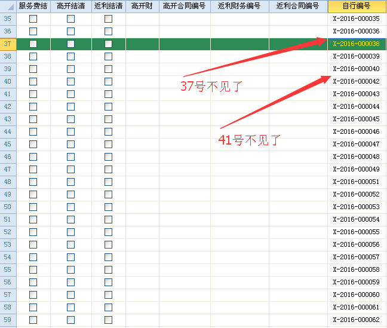Toggle the 高开结清 checkbox in row 36
387x328 pixels.
(70, 31)
